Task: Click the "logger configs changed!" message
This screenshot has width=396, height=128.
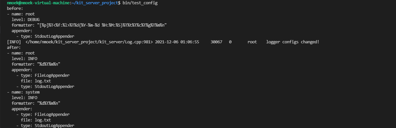Action: point(293,42)
